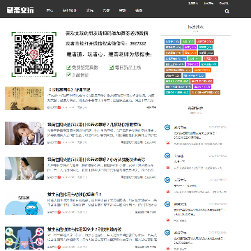Open the title beside the ukulele girl thumbnail
This screenshot has width=251, height=251.
94,125
